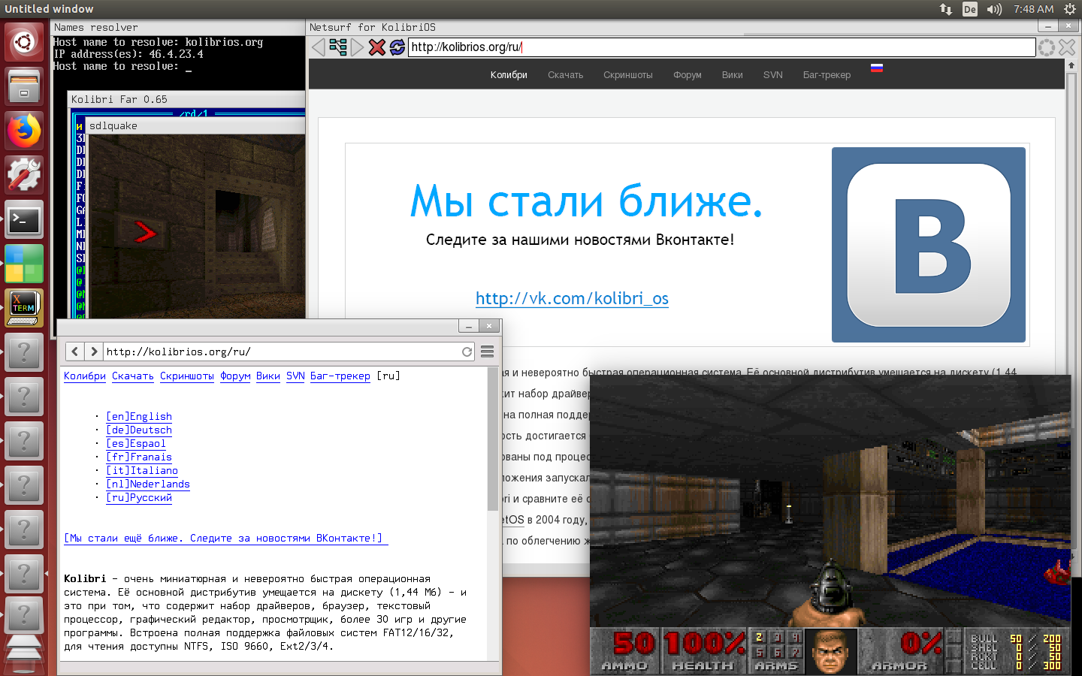Select [it]Italiano language link
Screen dimensions: 1082x676
[x=142, y=470]
